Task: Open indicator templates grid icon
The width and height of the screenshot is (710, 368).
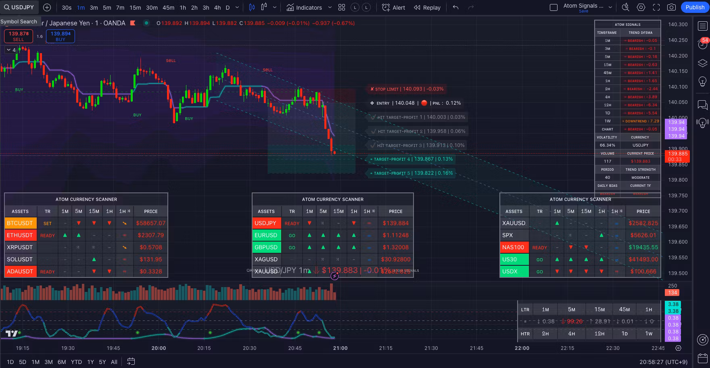Action: pyautogui.click(x=342, y=8)
